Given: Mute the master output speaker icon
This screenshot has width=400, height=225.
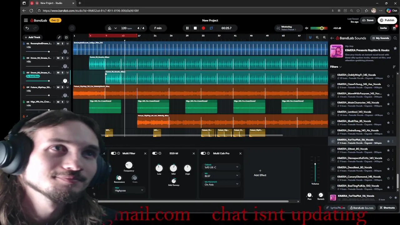Looking at the screenshot, I should pos(307,28).
